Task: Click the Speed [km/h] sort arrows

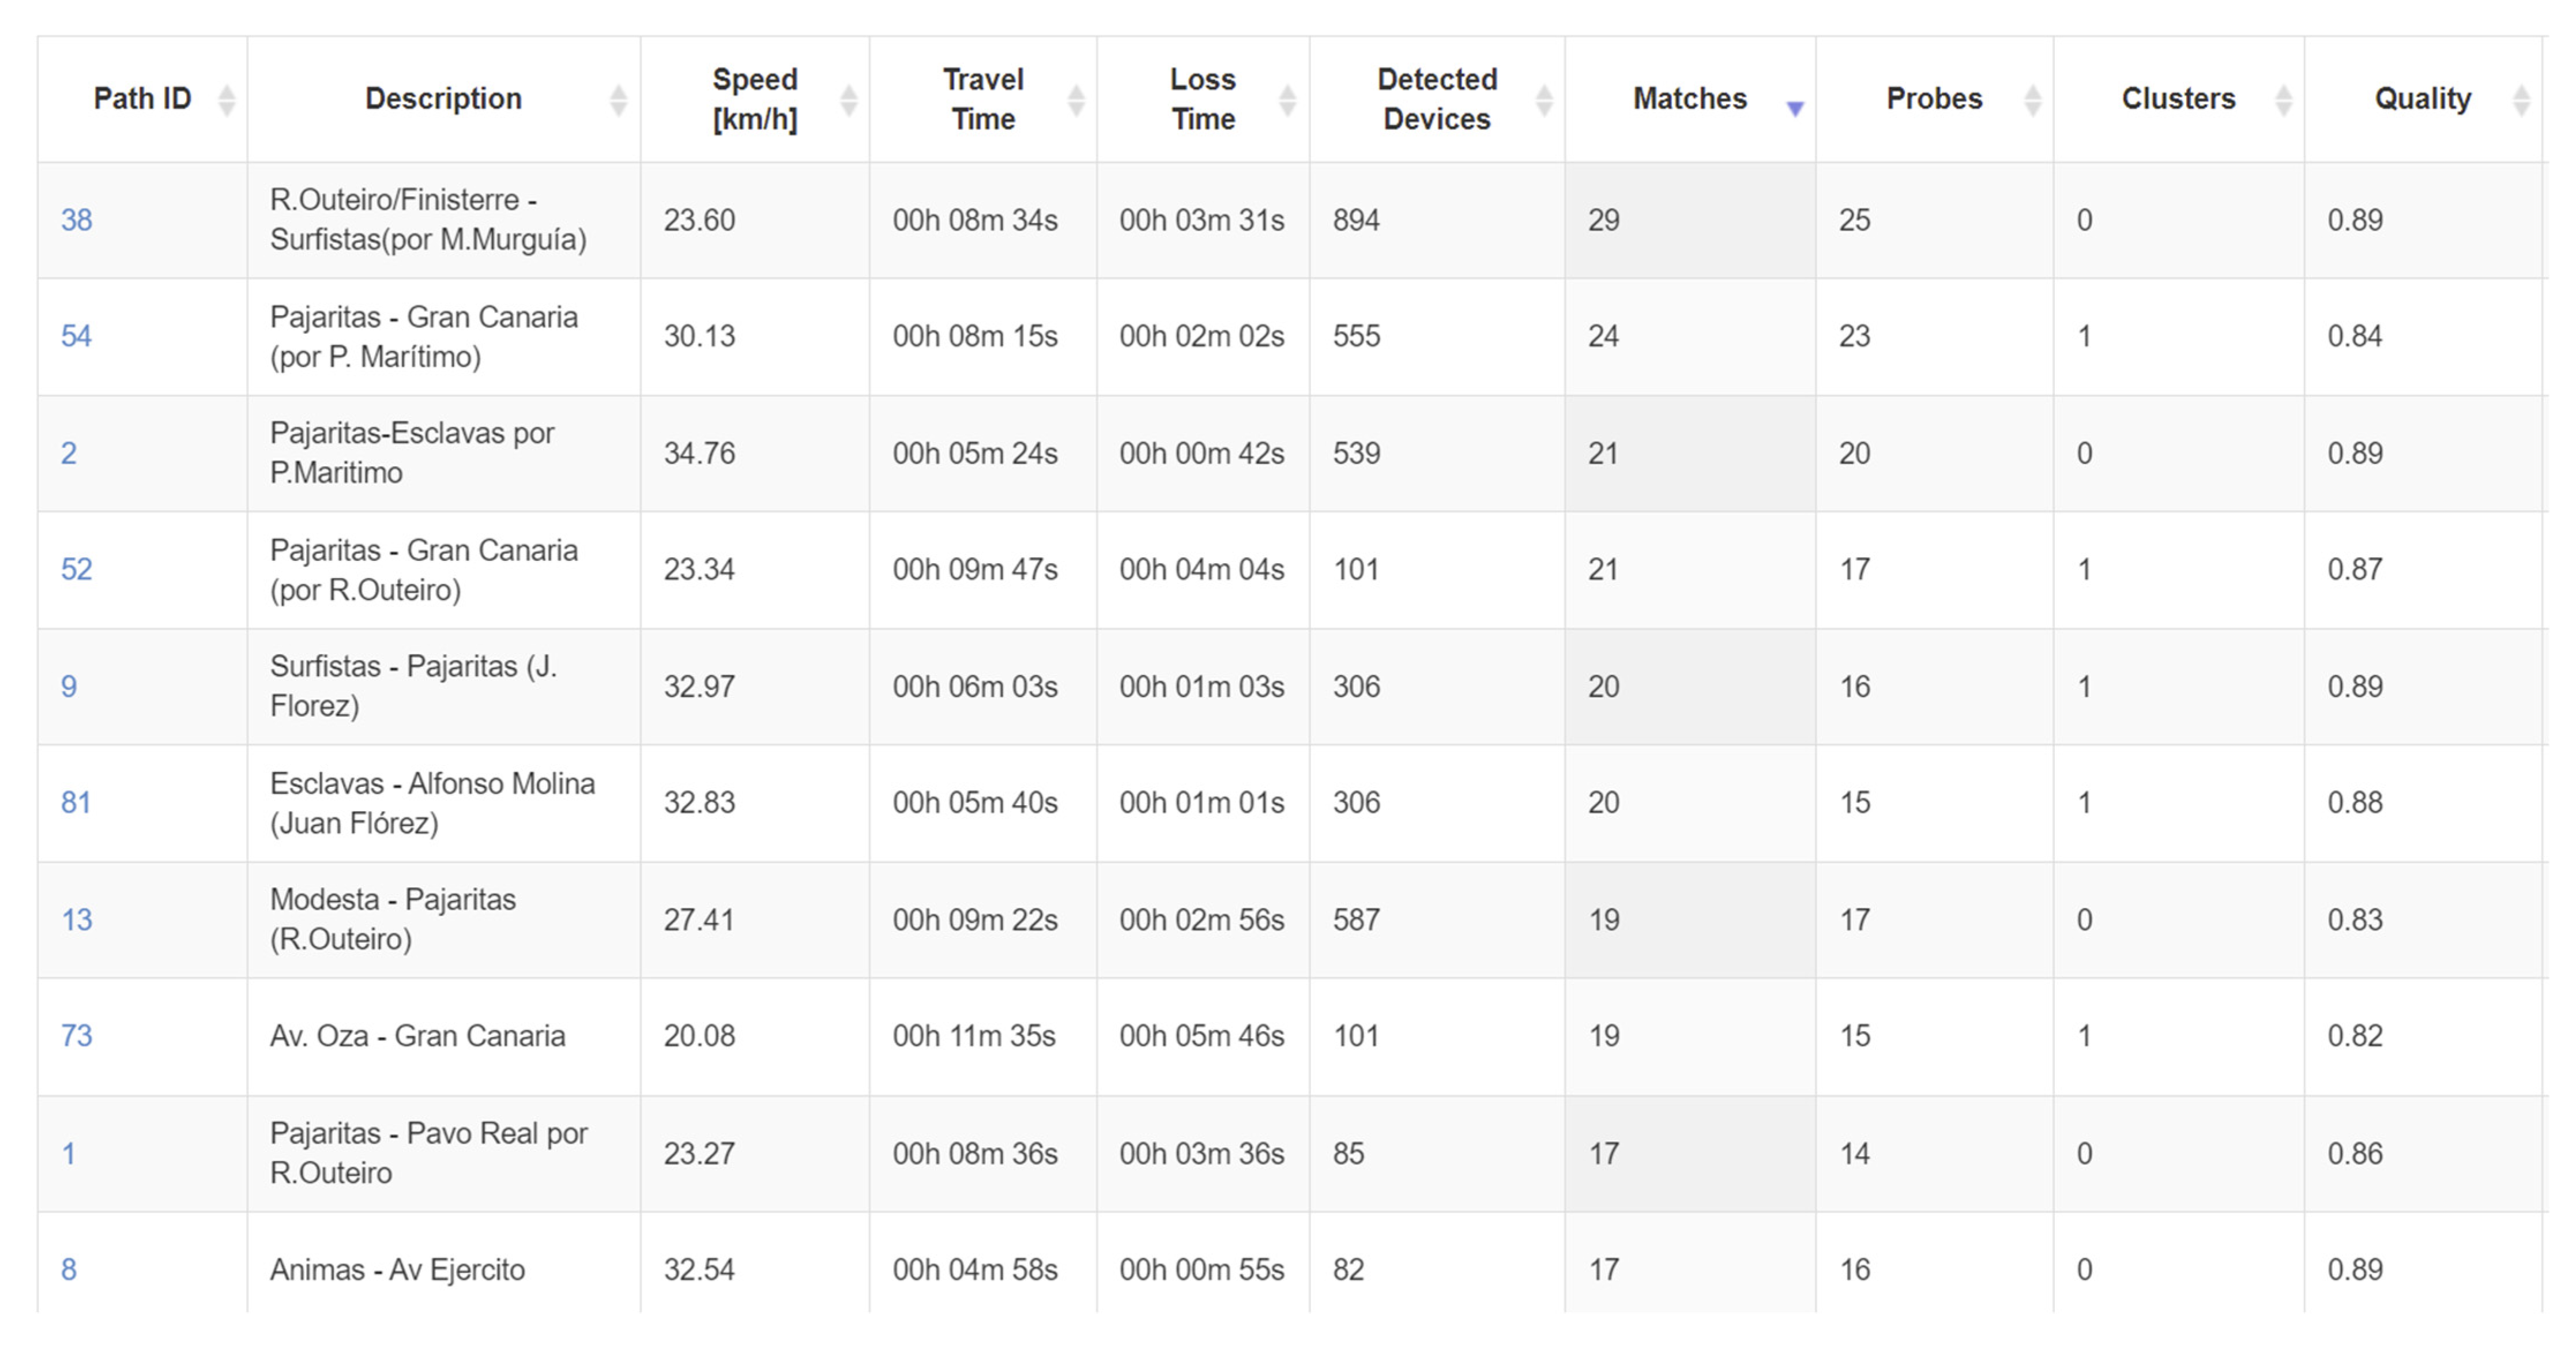Action: click(x=848, y=100)
